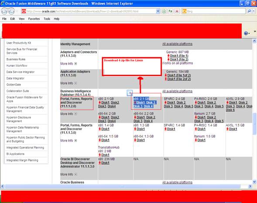Open the Favorites menu
Image resolution: width=257 pixels, height=203 pixels.
point(34,19)
